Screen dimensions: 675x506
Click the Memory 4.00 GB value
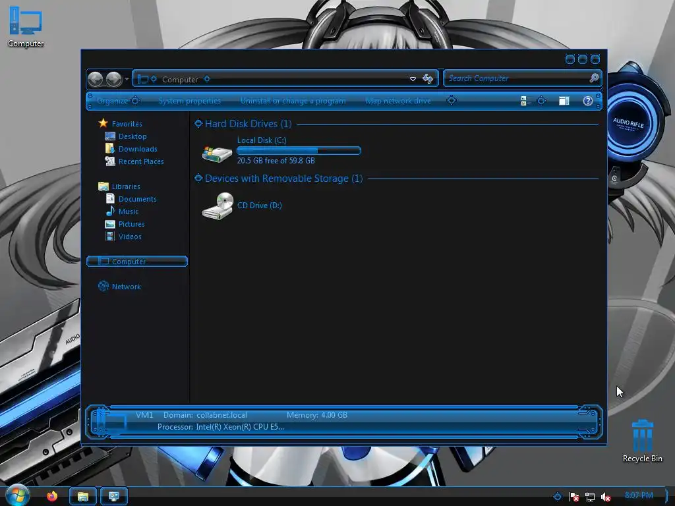pos(334,415)
